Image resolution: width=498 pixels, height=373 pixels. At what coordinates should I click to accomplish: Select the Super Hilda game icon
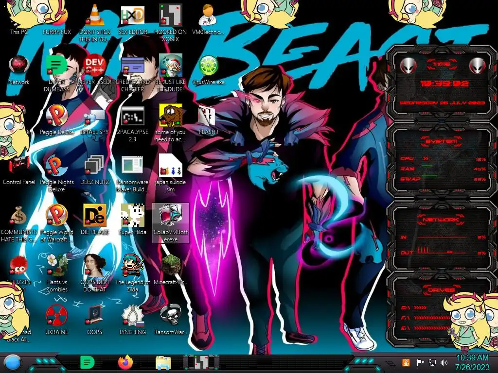pyautogui.click(x=133, y=220)
